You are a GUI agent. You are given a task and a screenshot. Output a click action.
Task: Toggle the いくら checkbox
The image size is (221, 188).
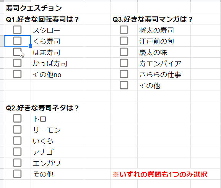(17, 141)
